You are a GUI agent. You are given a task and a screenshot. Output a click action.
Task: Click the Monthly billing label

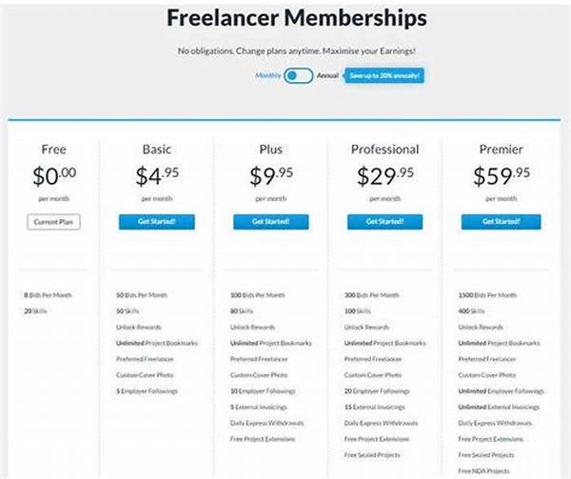point(267,74)
